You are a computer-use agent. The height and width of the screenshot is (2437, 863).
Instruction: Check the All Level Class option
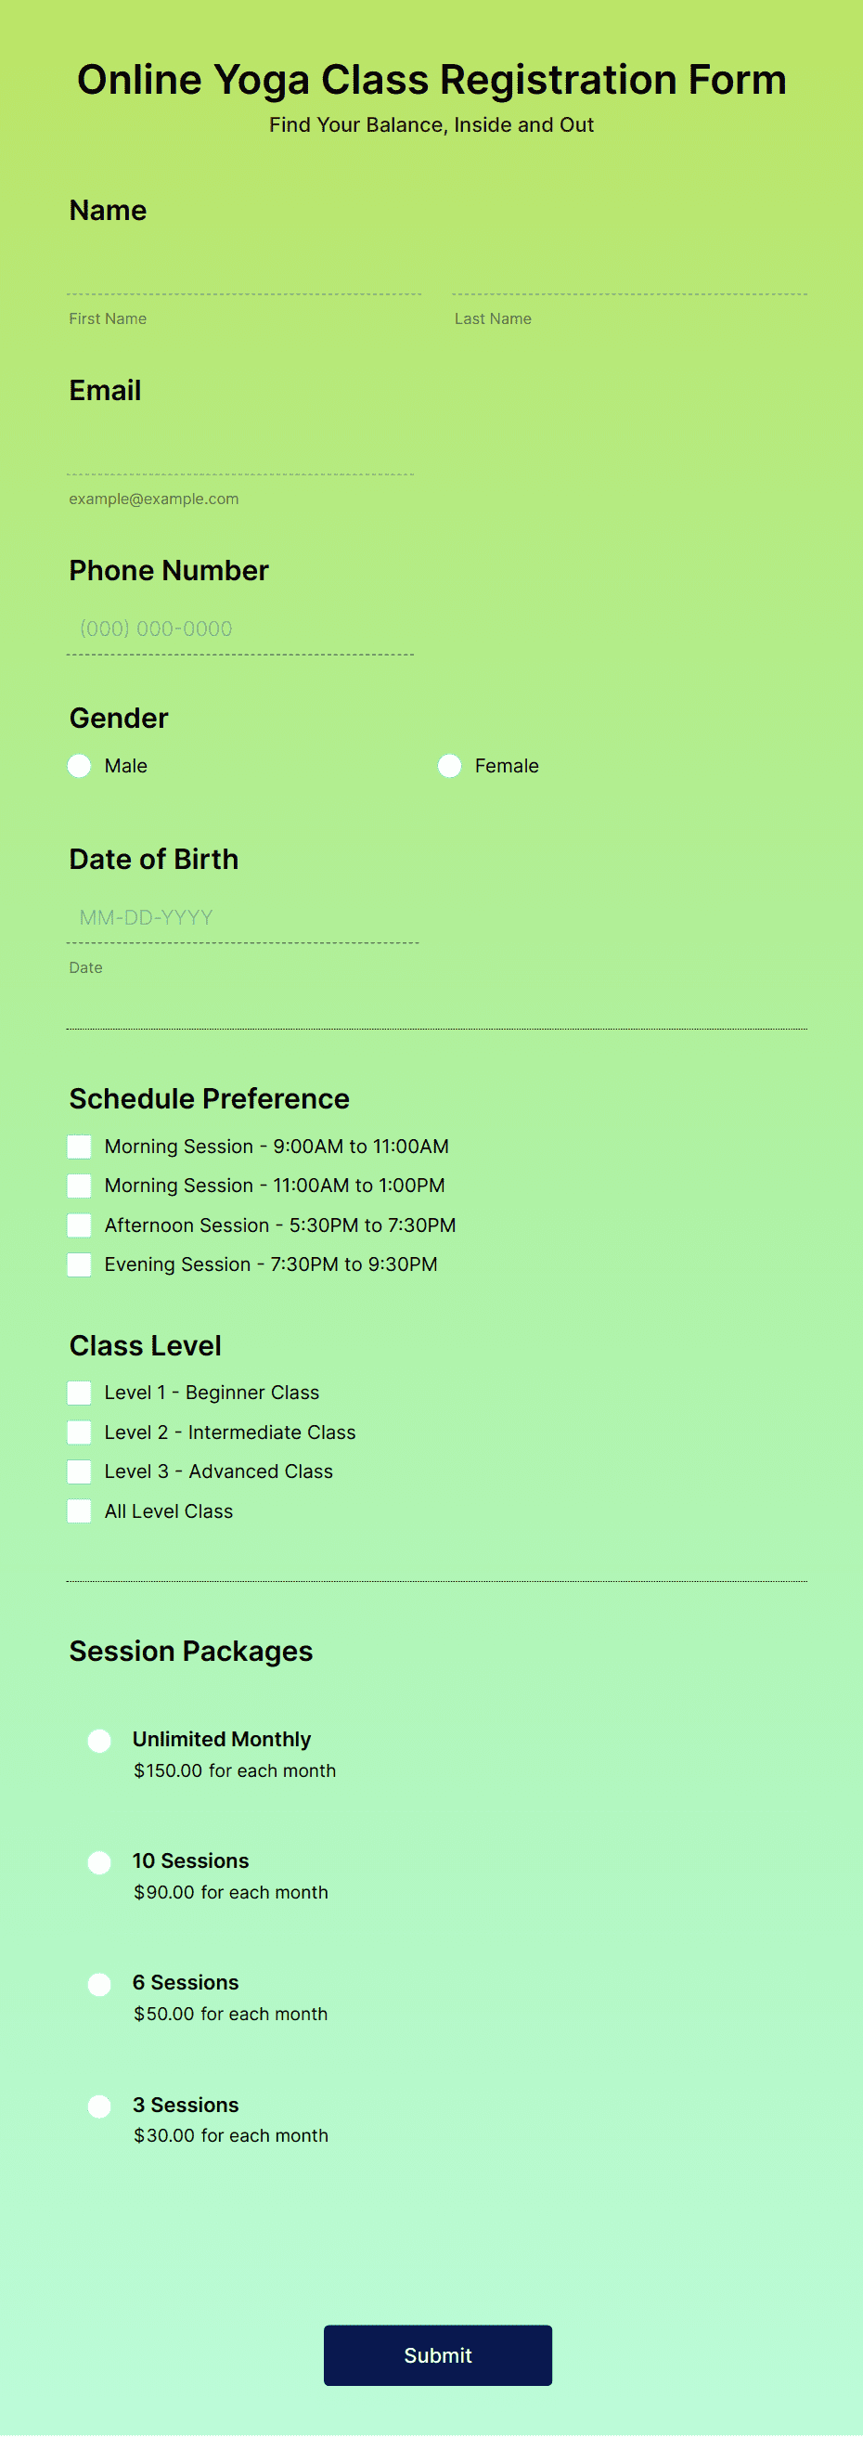pos(80,1510)
